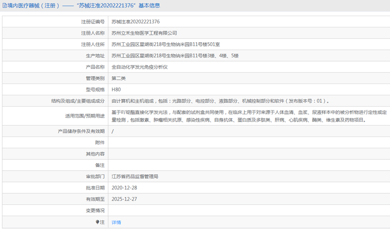Click the title text 境内医疗器械（注册）

(33, 6)
